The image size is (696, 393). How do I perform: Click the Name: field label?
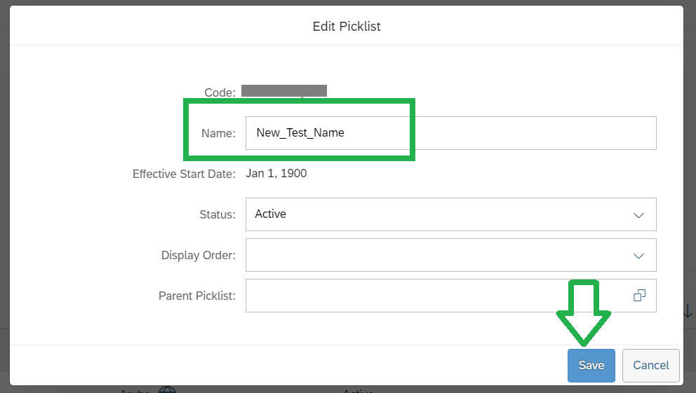[218, 133]
